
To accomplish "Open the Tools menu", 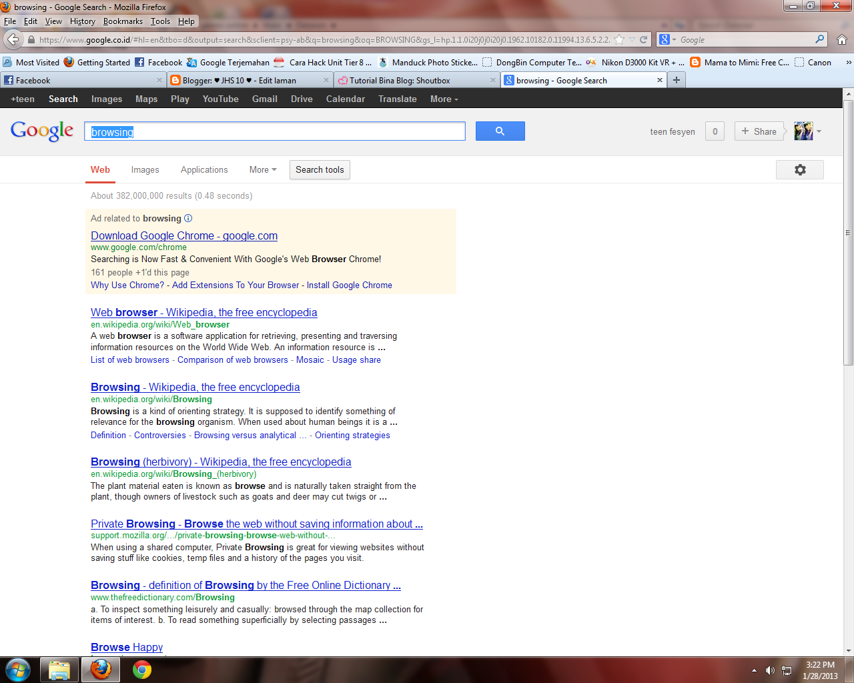I will pyautogui.click(x=160, y=21).
